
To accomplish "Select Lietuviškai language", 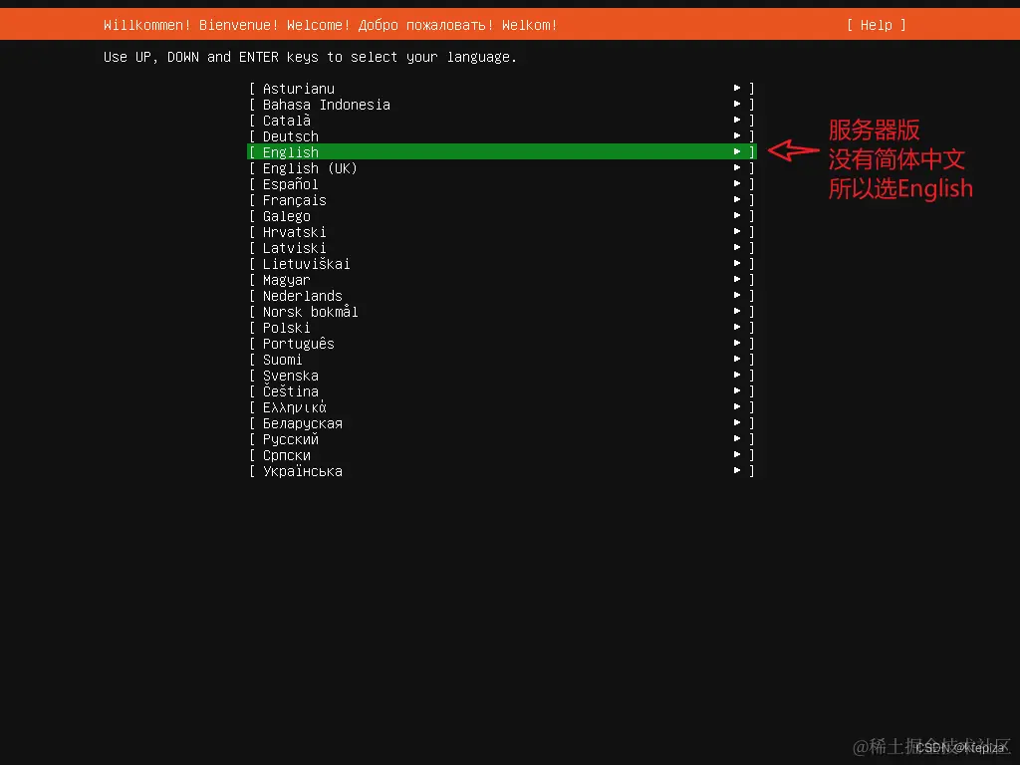I will [x=502, y=263].
